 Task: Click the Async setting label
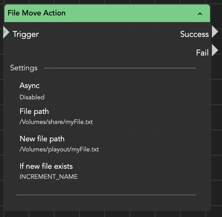pos(29,85)
